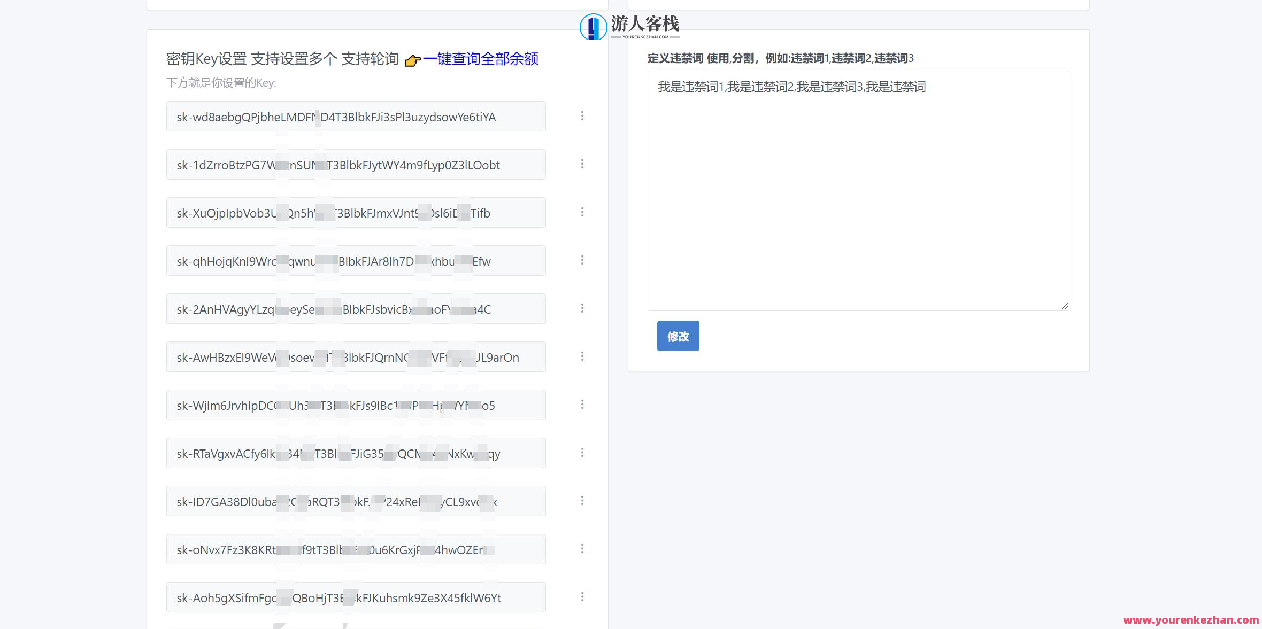Open options menu for key sk-wd8aebg
The height and width of the screenshot is (629, 1262).
point(582,116)
